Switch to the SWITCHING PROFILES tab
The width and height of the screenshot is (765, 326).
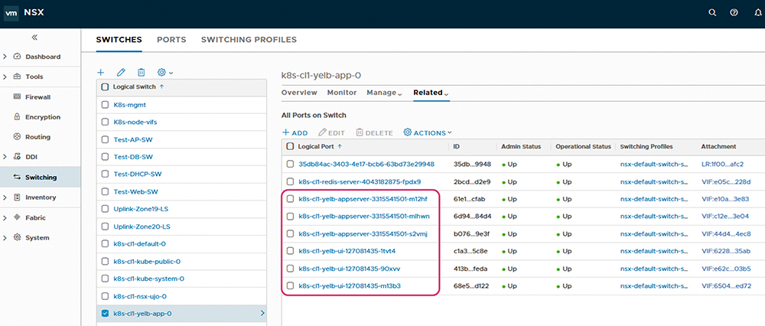pyautogui.click(x=249, y=40)
